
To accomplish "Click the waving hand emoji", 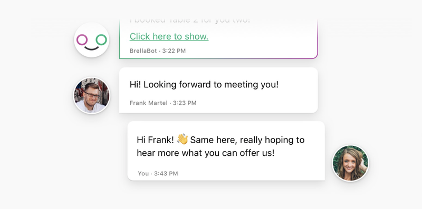I will [x=182, y=140].
